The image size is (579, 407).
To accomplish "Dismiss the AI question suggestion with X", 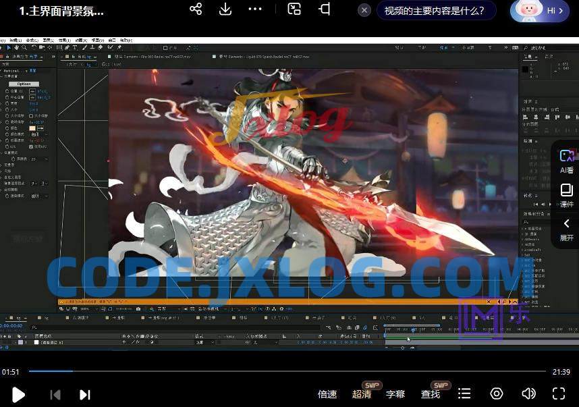I will point(364,11).
